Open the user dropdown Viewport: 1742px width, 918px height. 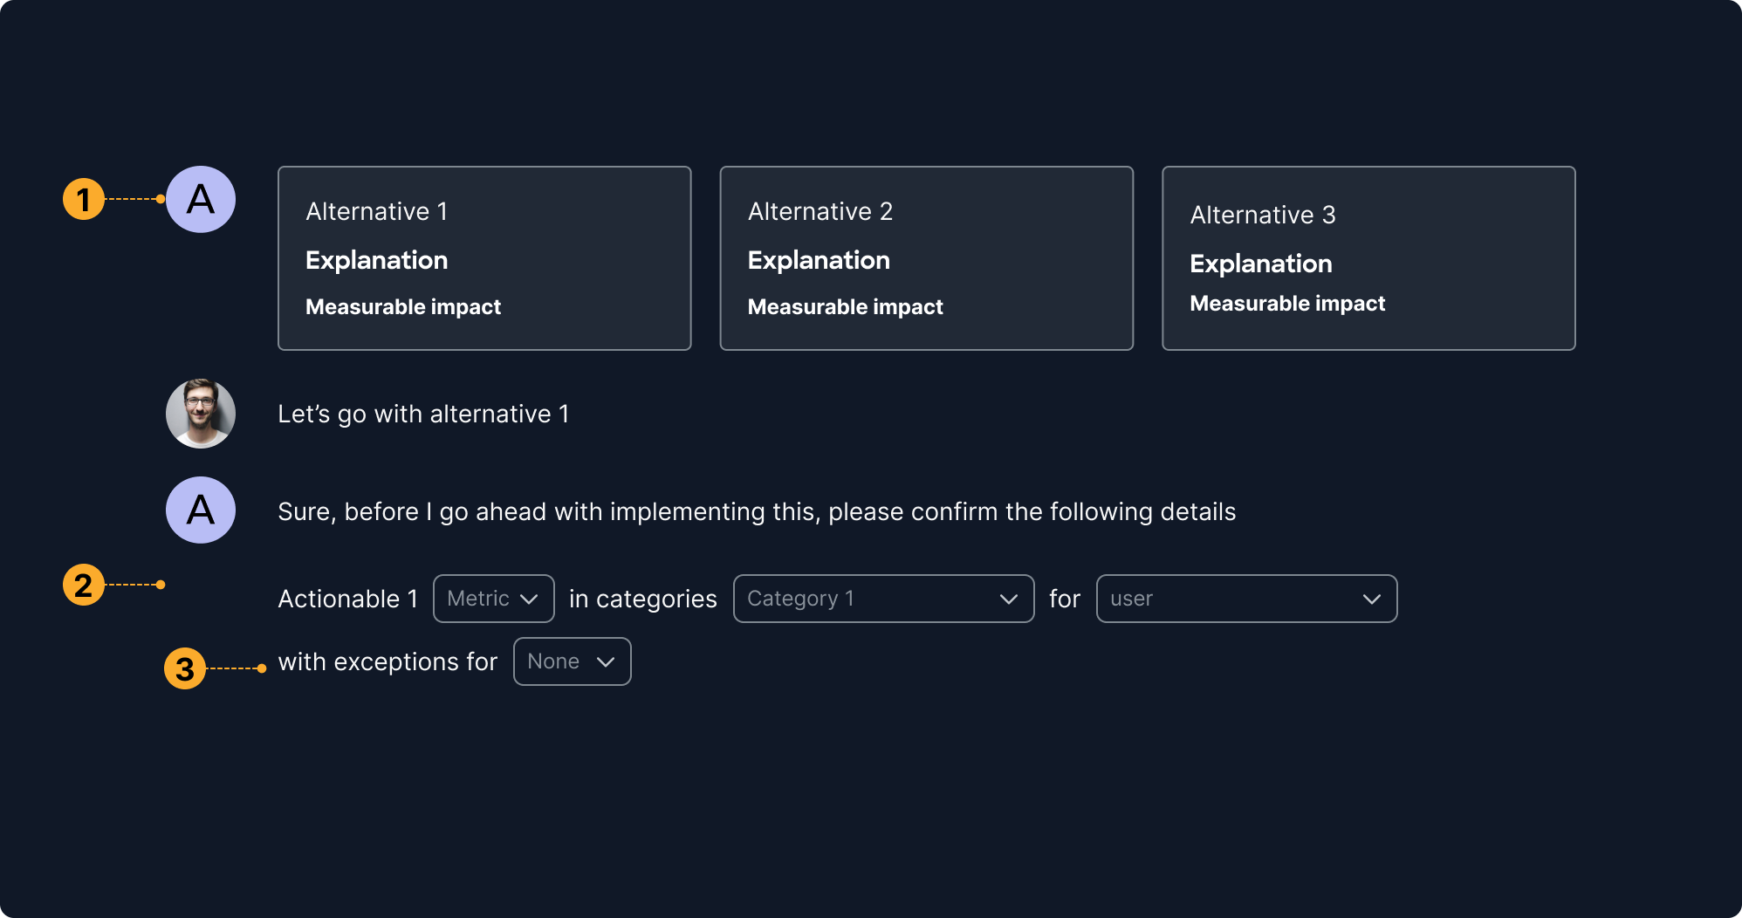(1245, 599)
